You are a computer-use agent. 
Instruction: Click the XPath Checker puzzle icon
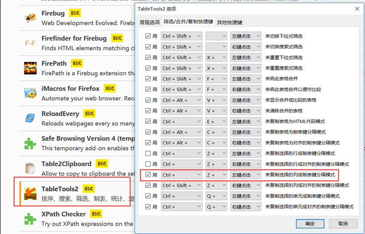pos(30,219)
